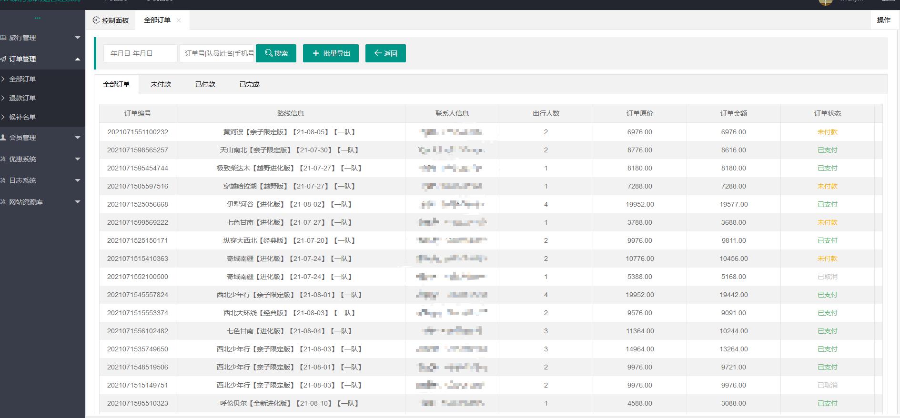900x418 pixels.
Task: Click order amount 19577.00
Action: [x=734, y=204]
